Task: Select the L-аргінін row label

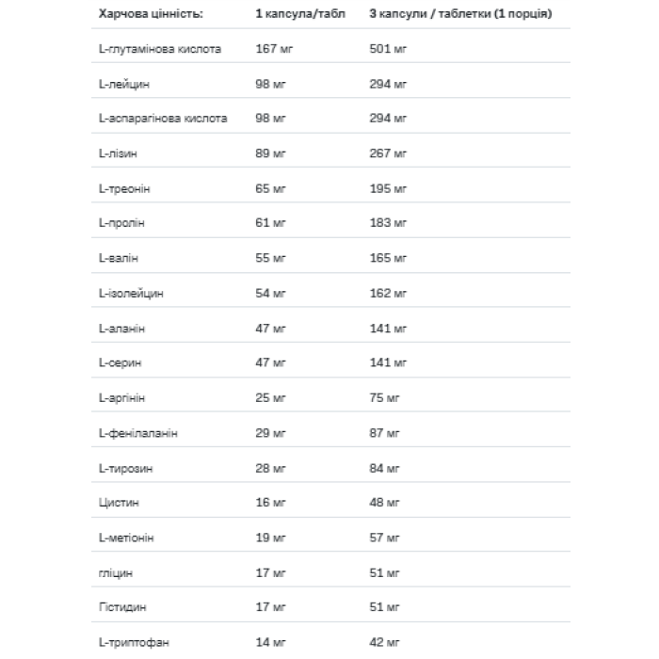Action: [x=121, y=397]
